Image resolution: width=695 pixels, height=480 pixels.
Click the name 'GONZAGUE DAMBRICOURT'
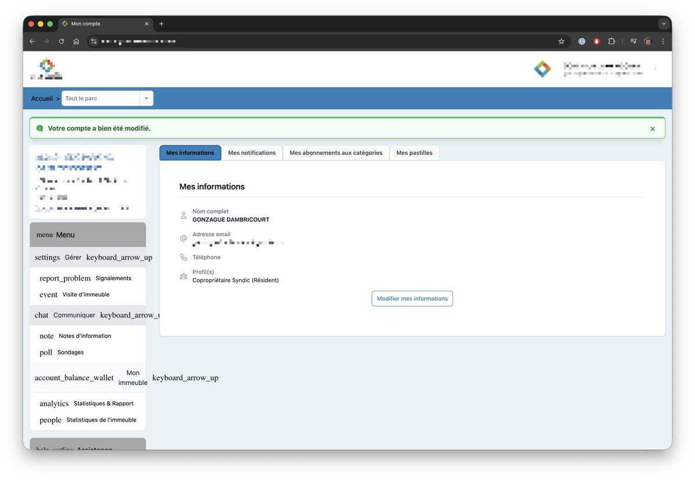click(231, 219)
